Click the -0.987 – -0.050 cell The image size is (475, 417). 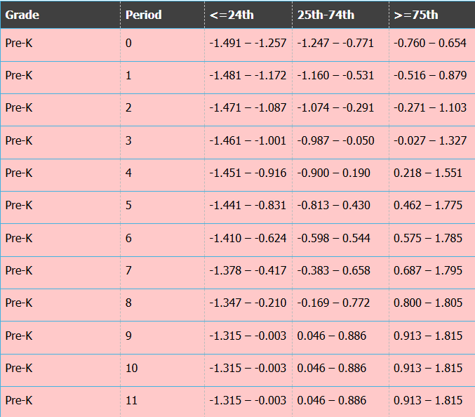(335, 140)
